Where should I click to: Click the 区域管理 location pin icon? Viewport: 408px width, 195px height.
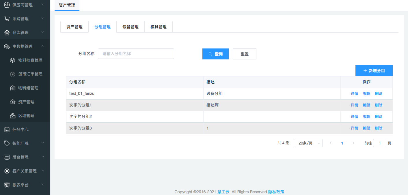point(13,116)
